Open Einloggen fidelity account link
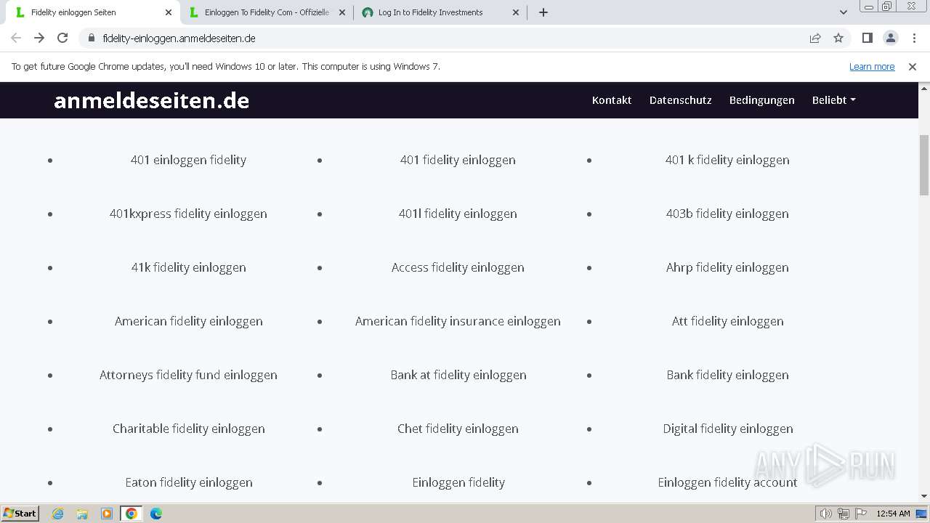The width and height of the screenshot is (930, 523). pyautogui.click(x=727, y=482)
